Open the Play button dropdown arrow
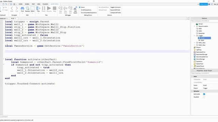 coord(38,13)
